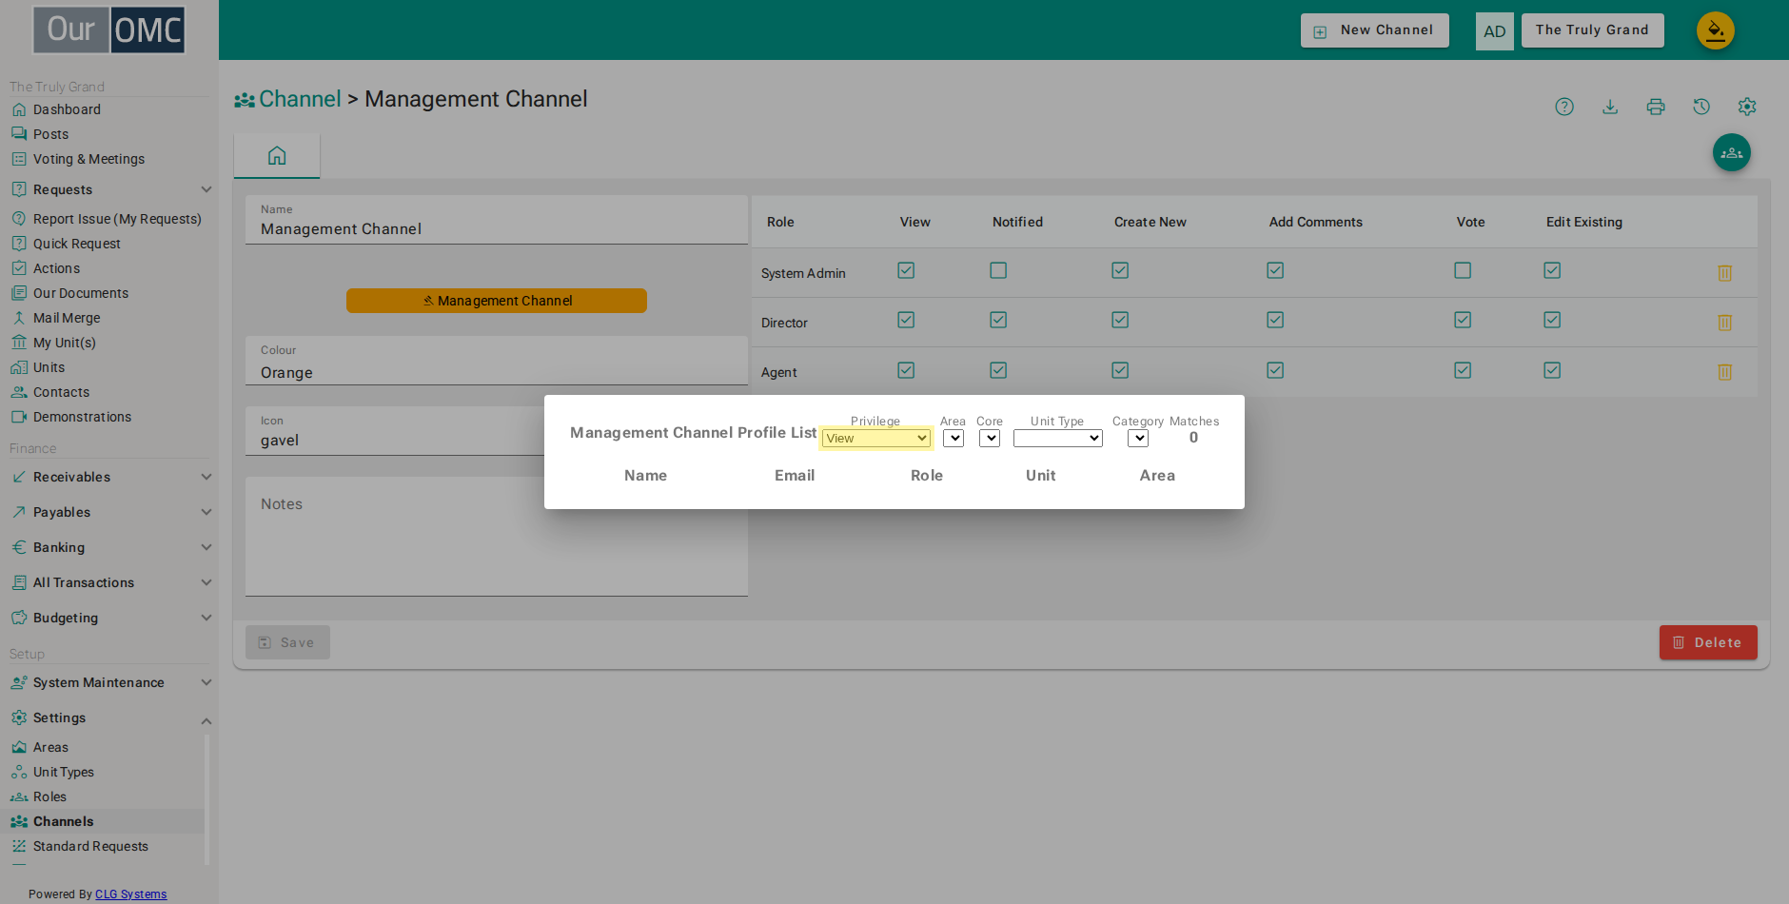
Task: Open Voting & Meetings in sidebar
Action: click(88, 159)
